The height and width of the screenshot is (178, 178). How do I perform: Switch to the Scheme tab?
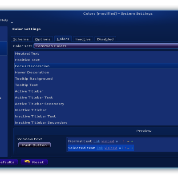[x=21, y=39]
